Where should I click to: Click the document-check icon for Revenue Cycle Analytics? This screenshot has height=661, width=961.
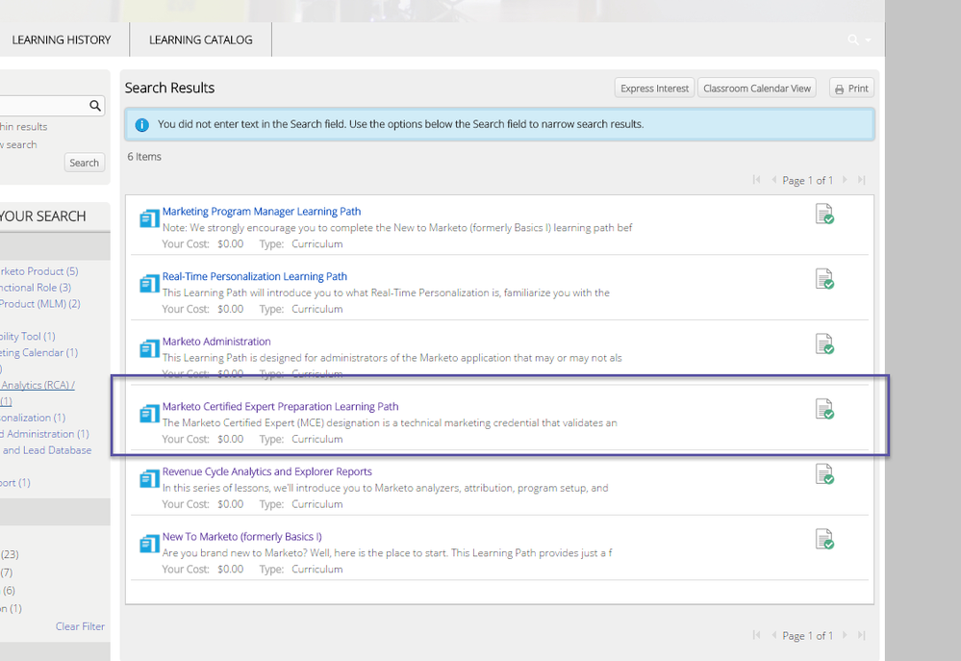click(x=824, y=473)
